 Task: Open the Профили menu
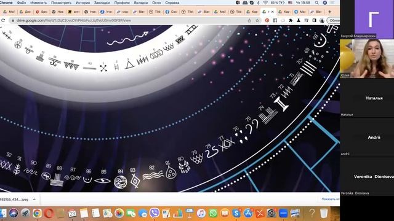(x=122, y=2)
